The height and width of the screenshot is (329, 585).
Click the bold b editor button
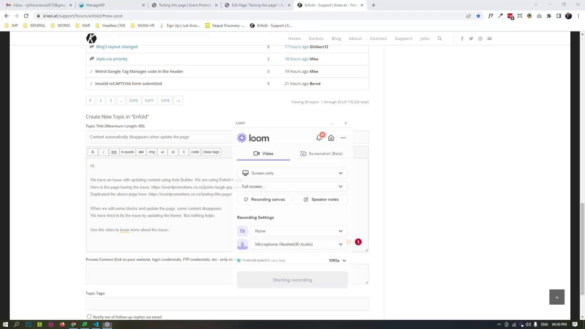93,152
